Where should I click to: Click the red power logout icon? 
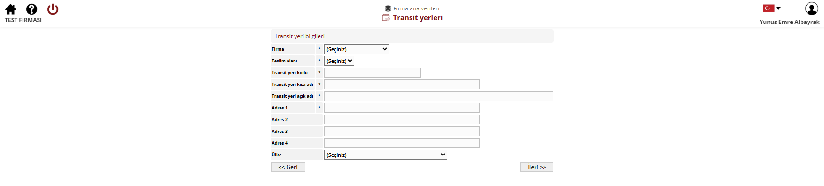pyautogui.click(x=53, y=9)
